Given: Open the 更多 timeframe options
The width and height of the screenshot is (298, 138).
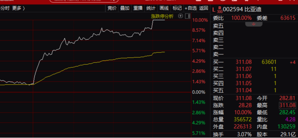Looking at the screenshot, I should [18, 8].
